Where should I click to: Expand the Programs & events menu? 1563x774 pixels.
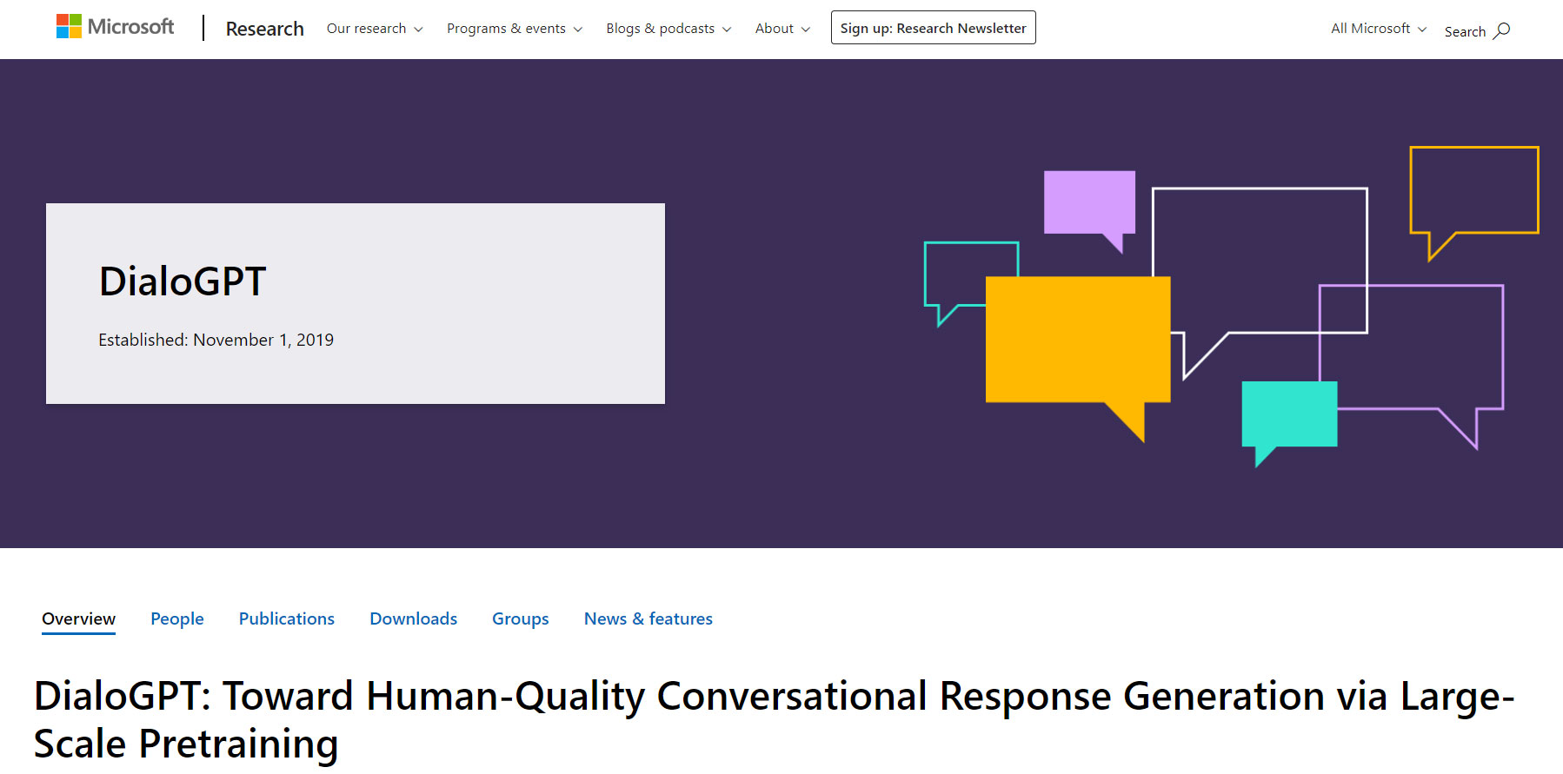[x=515, y=29]
